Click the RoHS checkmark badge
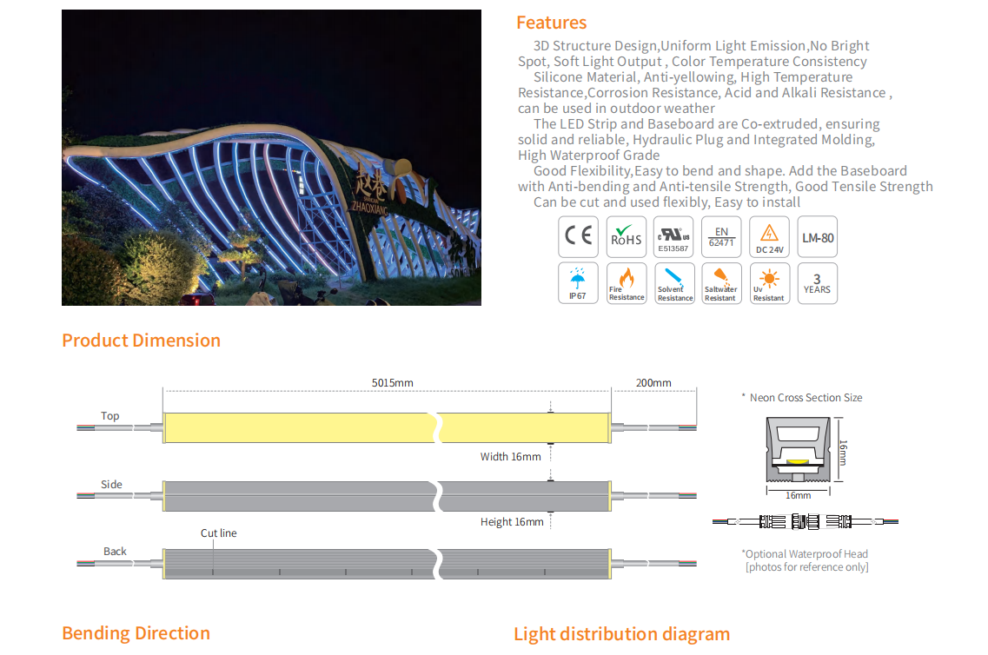Screen dimensions: 988x655 tap(626, 236)
